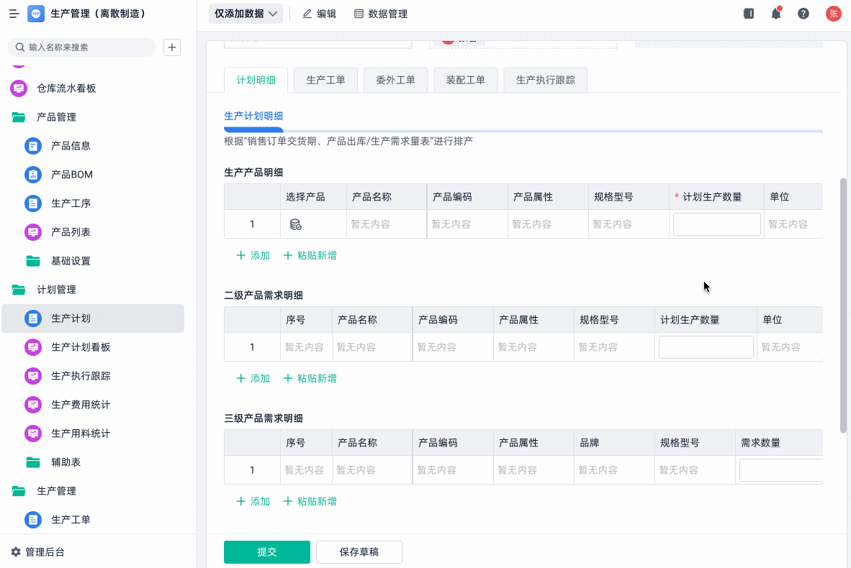This screenshot has height=568, width=851.
Task: Collapse the sidebar using hamburger icon
Action: (14, 14)
